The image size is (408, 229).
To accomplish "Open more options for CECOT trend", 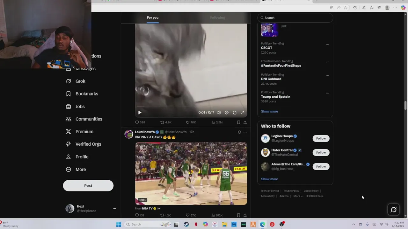I will coord(327,44).
